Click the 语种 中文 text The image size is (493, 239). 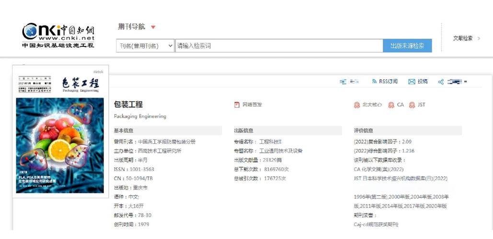click(126, 197)
